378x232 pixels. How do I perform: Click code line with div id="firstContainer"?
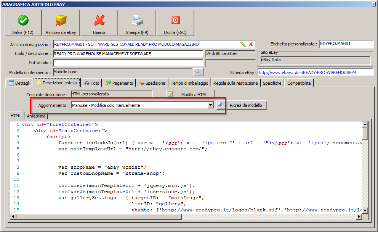60,124
